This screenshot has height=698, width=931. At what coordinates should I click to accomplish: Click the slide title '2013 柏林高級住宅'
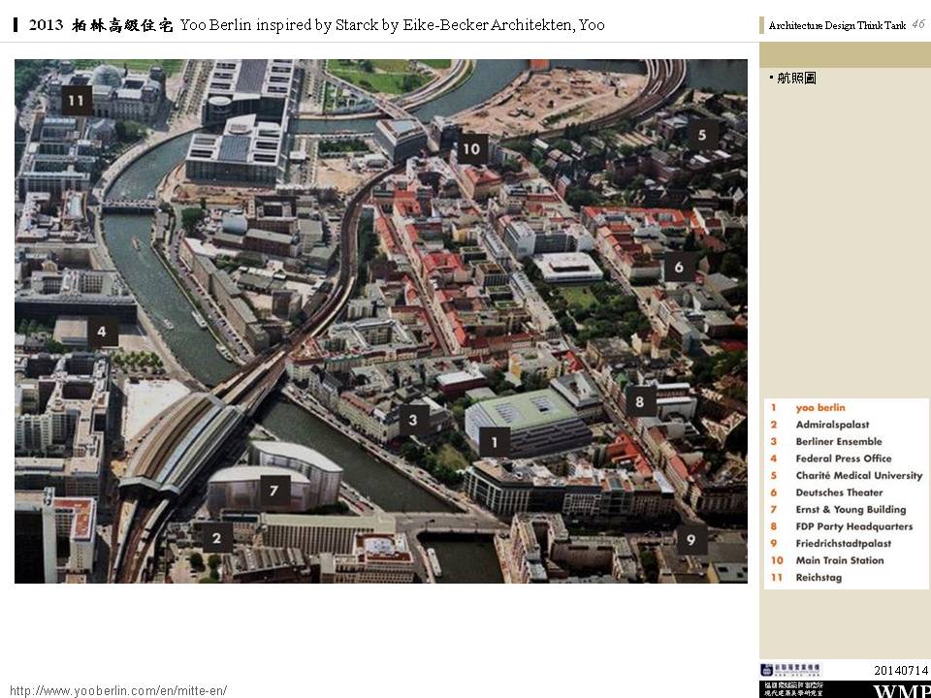tap(102, 25)
